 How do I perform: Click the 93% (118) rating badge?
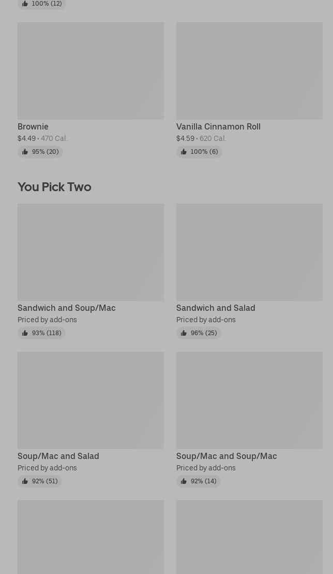pos(42,333)
